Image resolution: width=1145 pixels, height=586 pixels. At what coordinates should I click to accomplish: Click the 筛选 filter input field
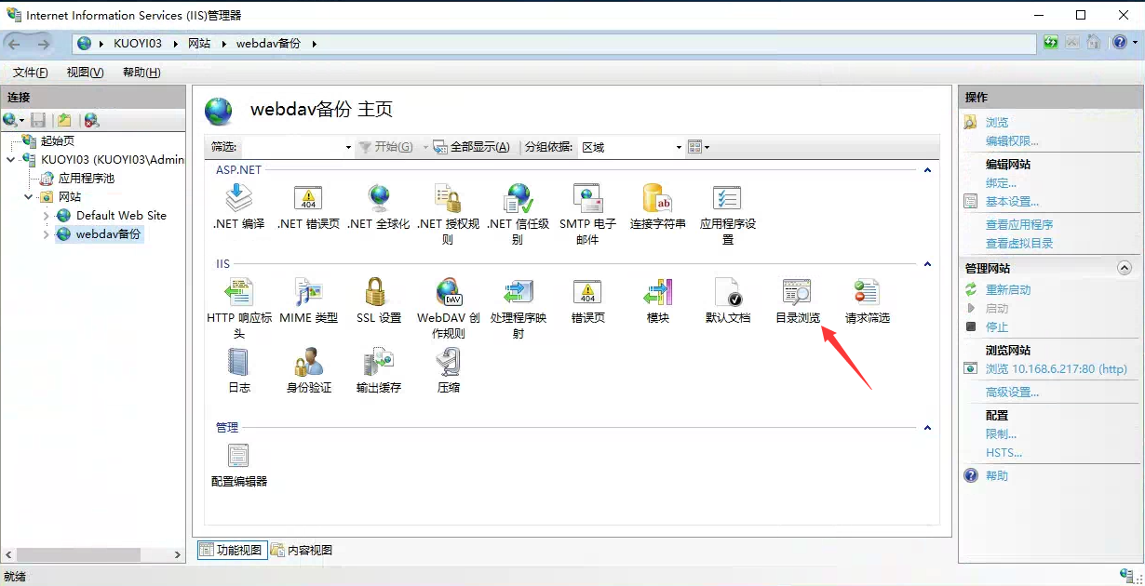291,147
